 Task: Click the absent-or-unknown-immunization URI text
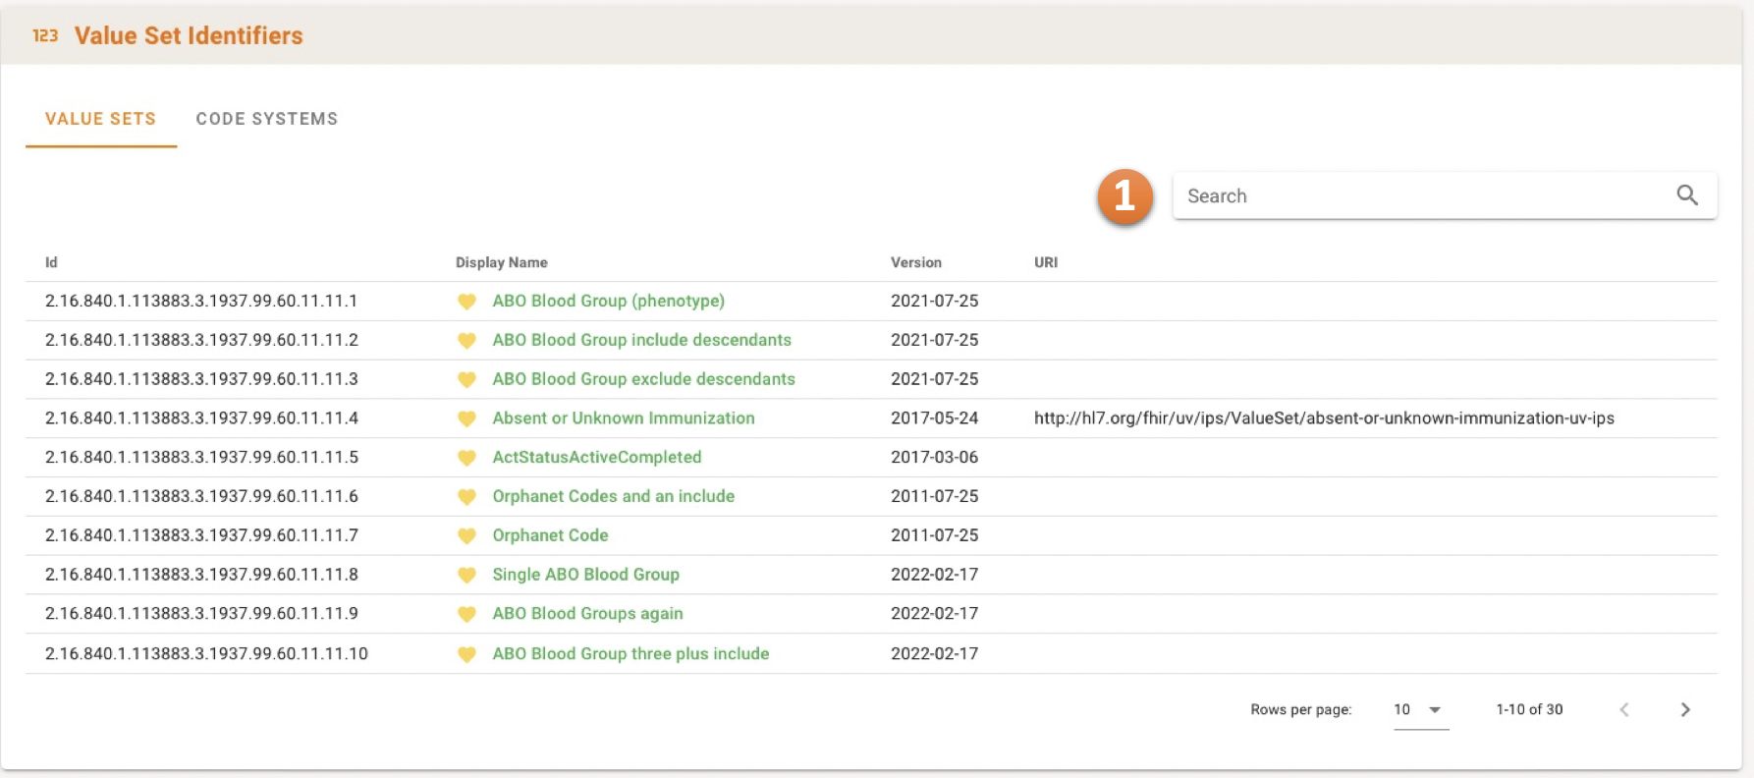click(x=1323, y=418)
